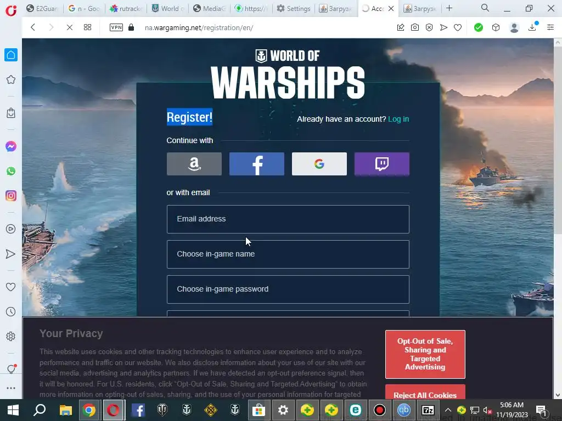Open taskbar Facebook app

tap(138, 410)
